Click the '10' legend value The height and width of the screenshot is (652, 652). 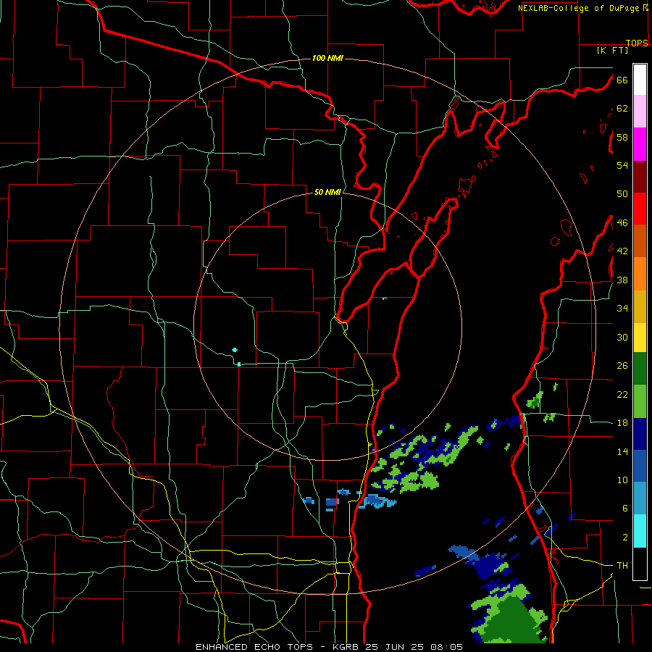coord(622,480)
